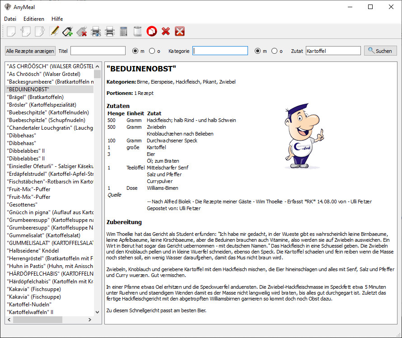Screen dimensions: 402x338
Task: Click the calculator icon in the toolbar
Action: (x=123, y=31)
